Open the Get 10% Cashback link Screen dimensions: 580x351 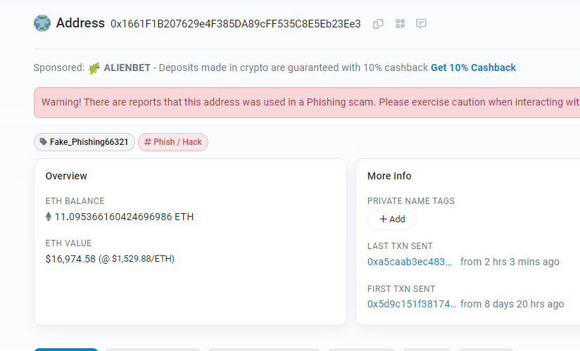[x=473, y=68]
